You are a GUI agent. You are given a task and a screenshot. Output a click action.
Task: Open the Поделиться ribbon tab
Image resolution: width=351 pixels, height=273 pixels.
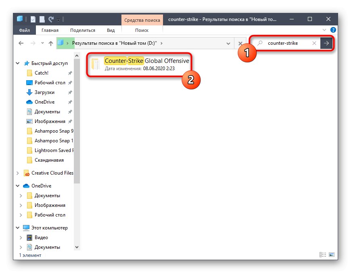83,30
